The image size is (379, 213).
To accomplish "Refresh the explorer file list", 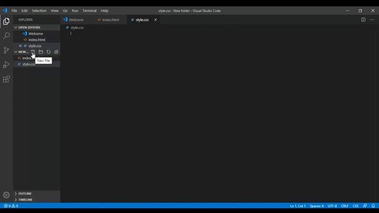I will point(49,52).
